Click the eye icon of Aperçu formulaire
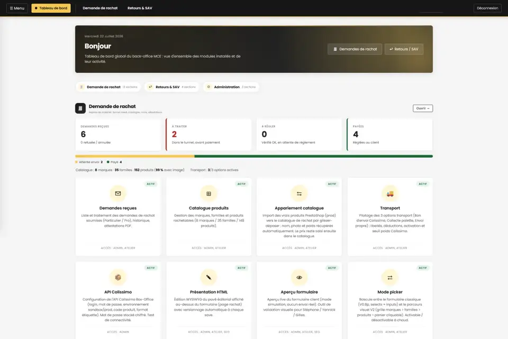The width and height of the screenshot is (508, 339). coord(299,278)
